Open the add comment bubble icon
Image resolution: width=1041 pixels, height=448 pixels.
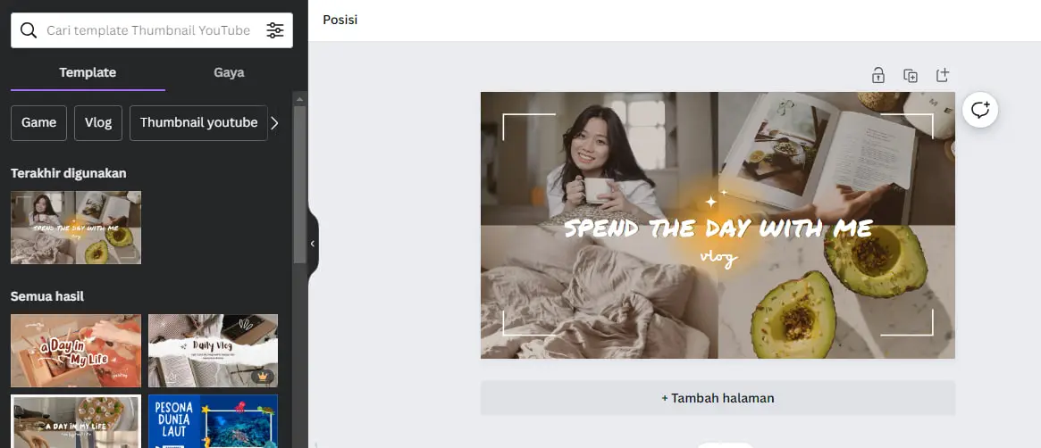click(980, 110)
